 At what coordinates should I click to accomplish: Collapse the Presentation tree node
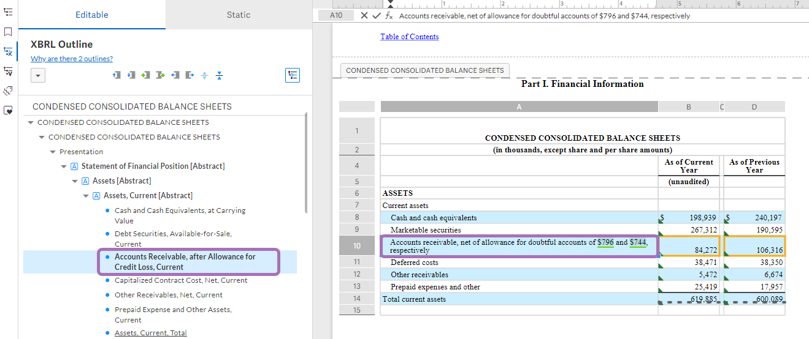click(53, 152)
